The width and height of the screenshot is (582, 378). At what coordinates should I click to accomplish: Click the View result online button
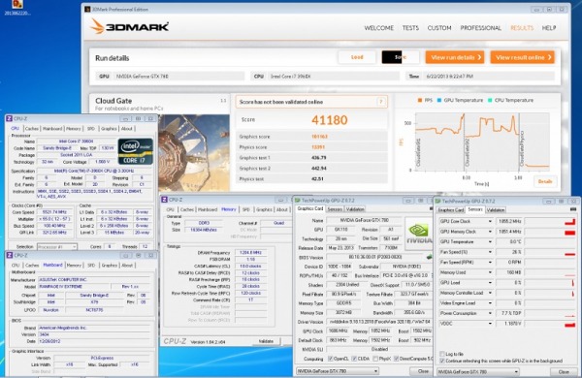(522, 57)
